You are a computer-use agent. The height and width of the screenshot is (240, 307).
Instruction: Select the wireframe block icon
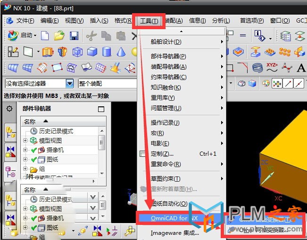77,52
